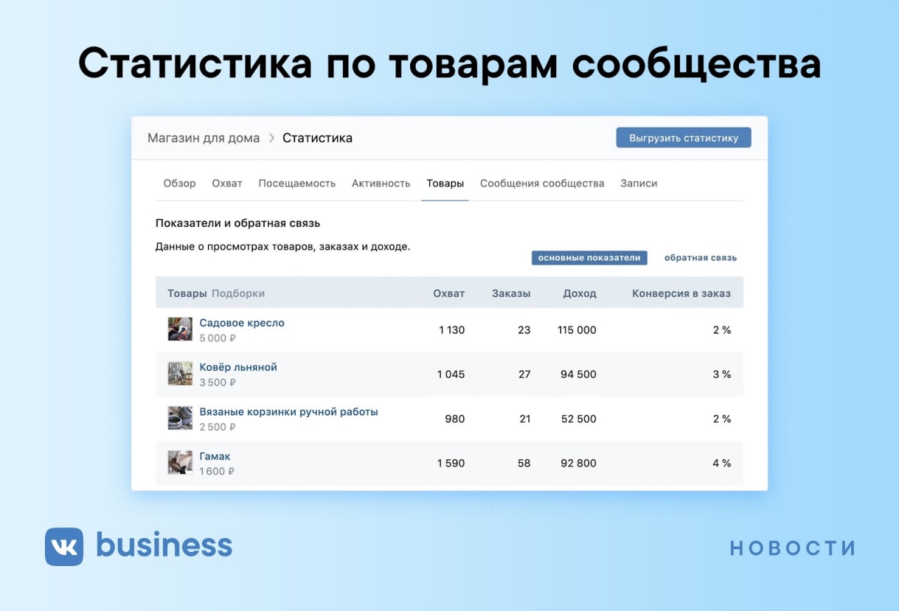Click the breadcrumb chevron separator arrow
Viewport: 899px width, 611px height.
[272, 138]
